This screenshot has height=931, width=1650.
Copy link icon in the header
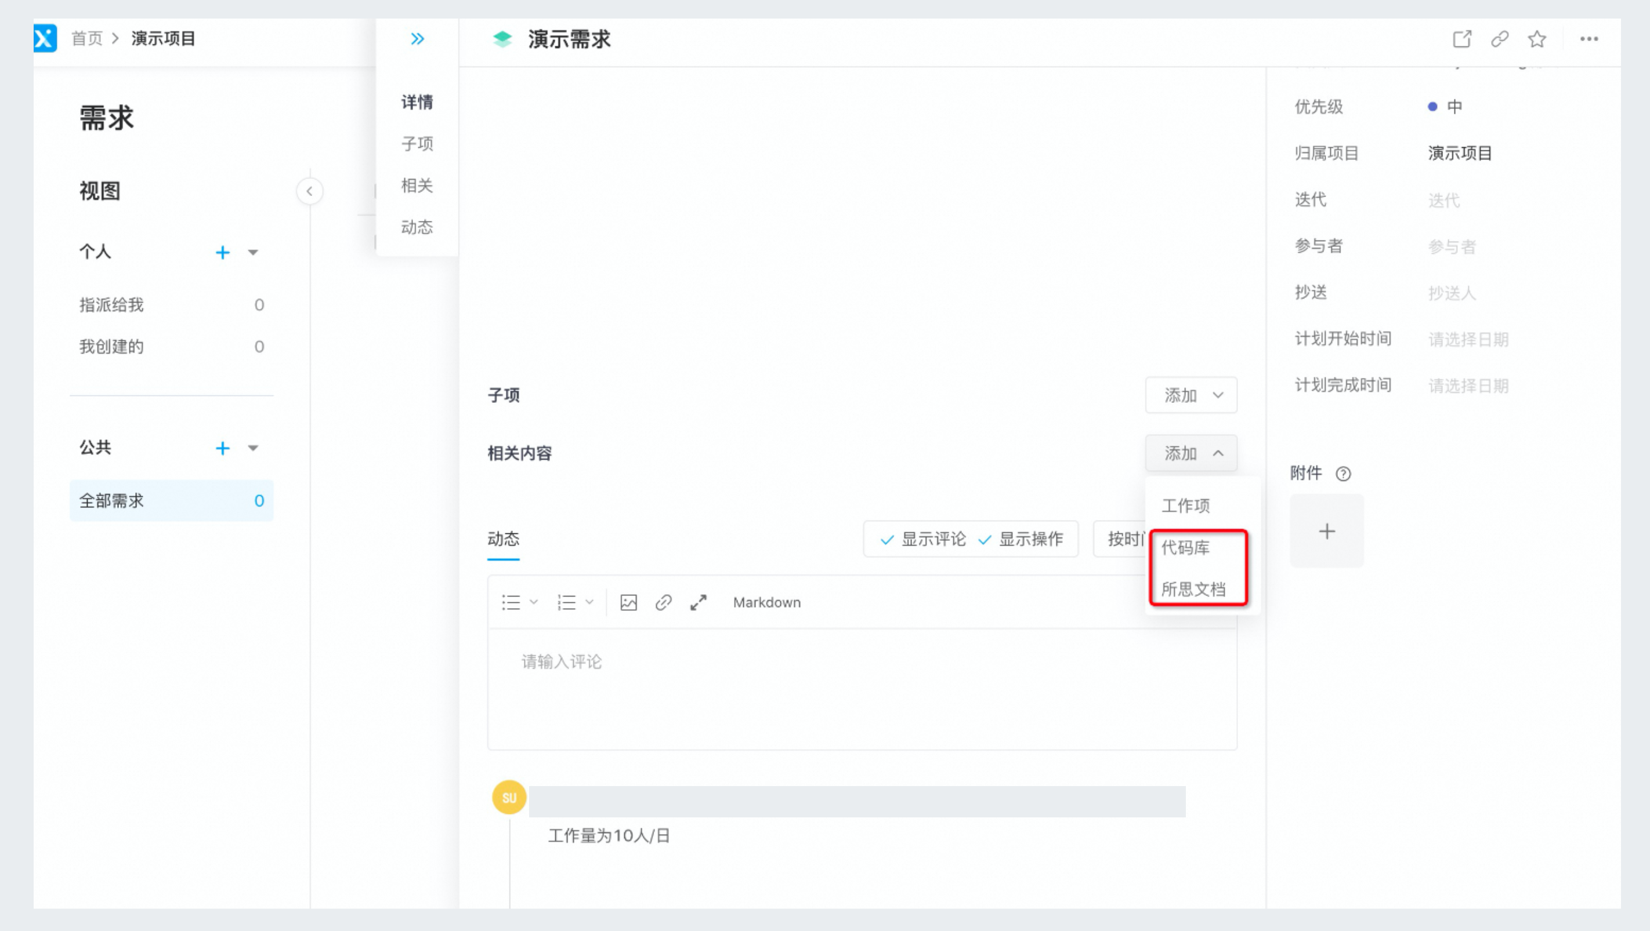pos(1500,39)
